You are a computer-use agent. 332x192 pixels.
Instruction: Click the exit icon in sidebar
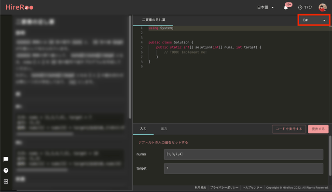point(6,181)
